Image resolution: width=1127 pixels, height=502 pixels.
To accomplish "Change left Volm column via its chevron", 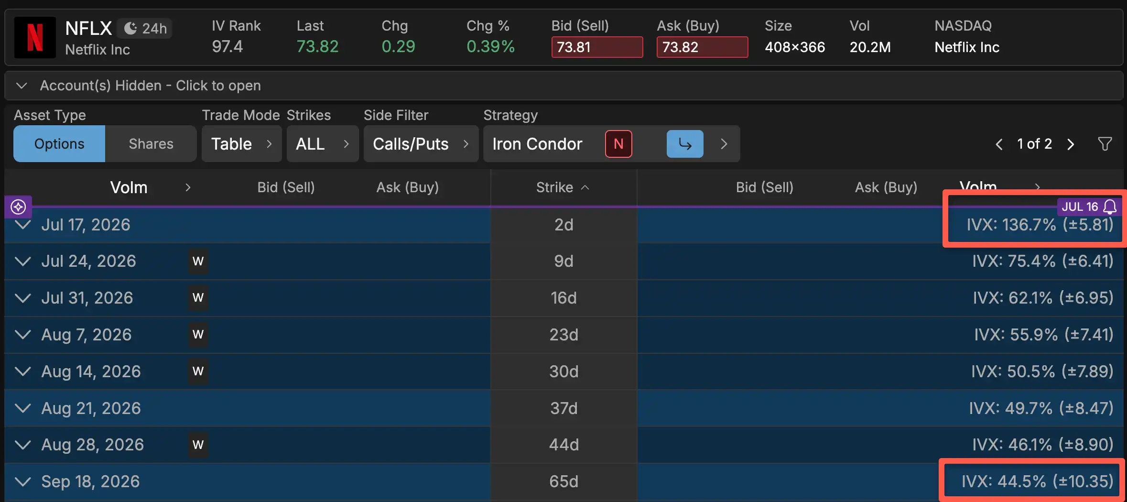I will coord(188,187).
